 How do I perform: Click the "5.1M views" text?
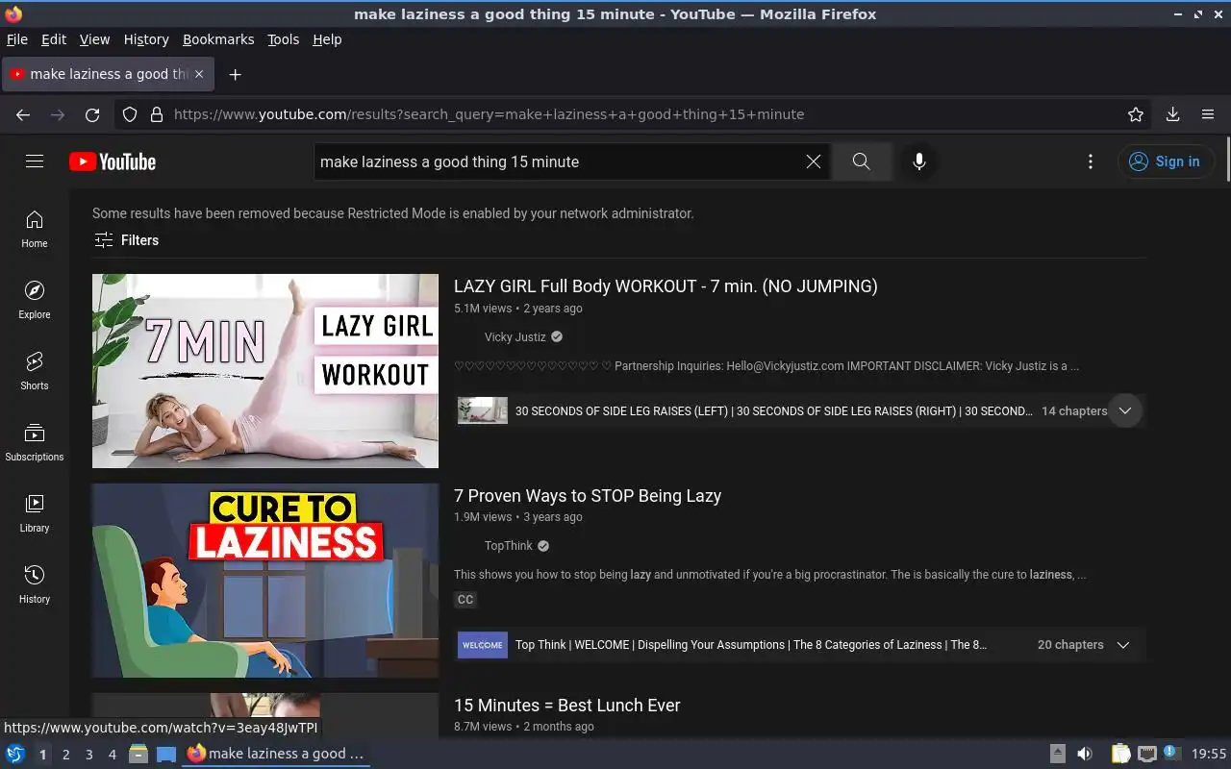coord(483,309)
